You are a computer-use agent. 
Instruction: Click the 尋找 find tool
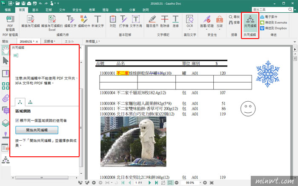click(234, 17)
